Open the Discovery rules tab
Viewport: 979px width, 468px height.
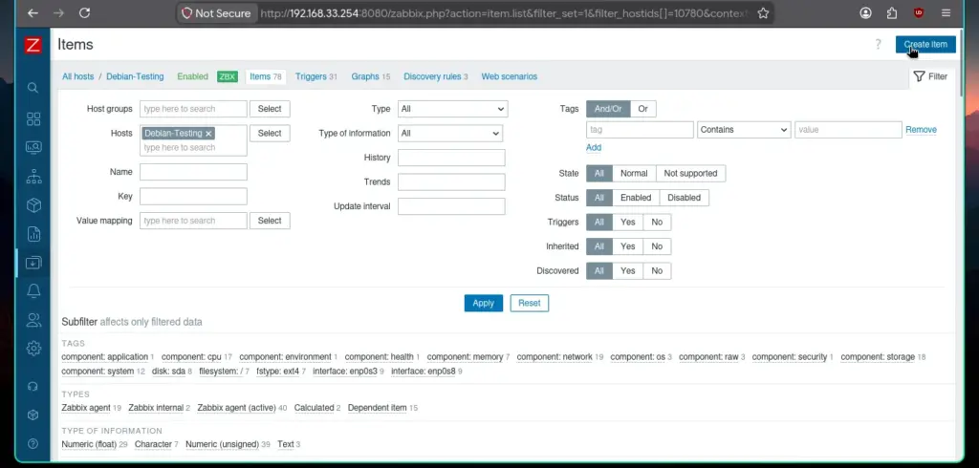point(436,76)
